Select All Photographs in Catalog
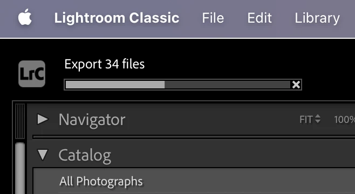The width and height of the screenshot is (355, 194). point(194,181)
